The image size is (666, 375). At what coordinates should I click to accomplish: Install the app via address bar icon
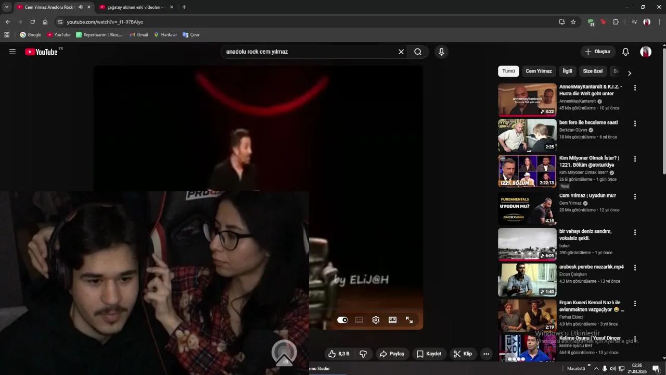pyautogui.click(x=562, y=22)
